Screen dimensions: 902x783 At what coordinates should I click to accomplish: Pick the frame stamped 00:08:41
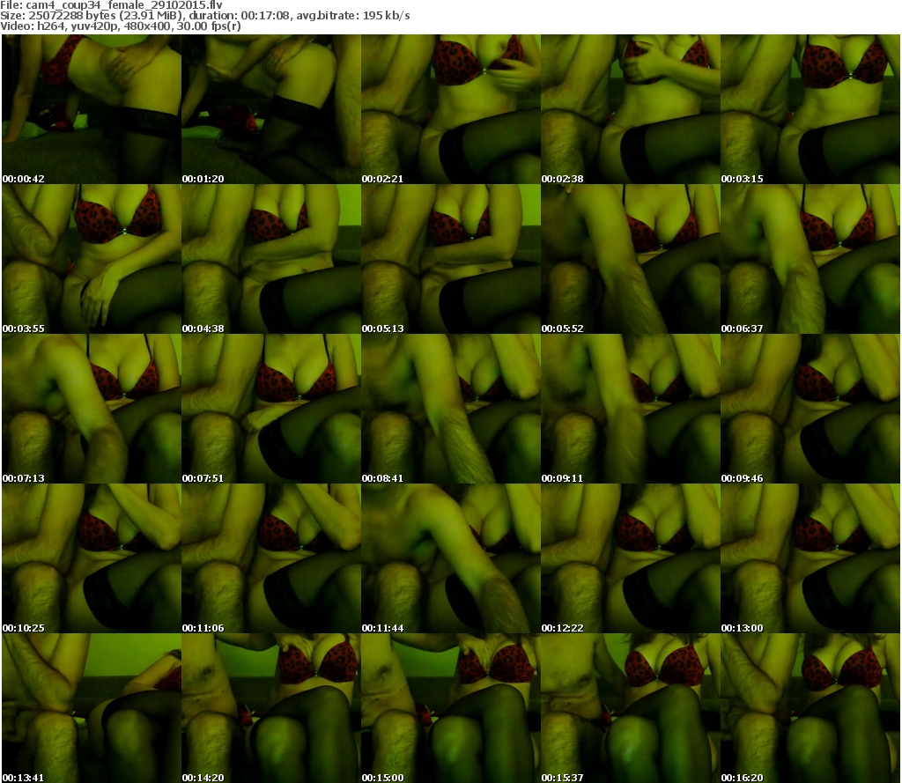pos(451,409)
